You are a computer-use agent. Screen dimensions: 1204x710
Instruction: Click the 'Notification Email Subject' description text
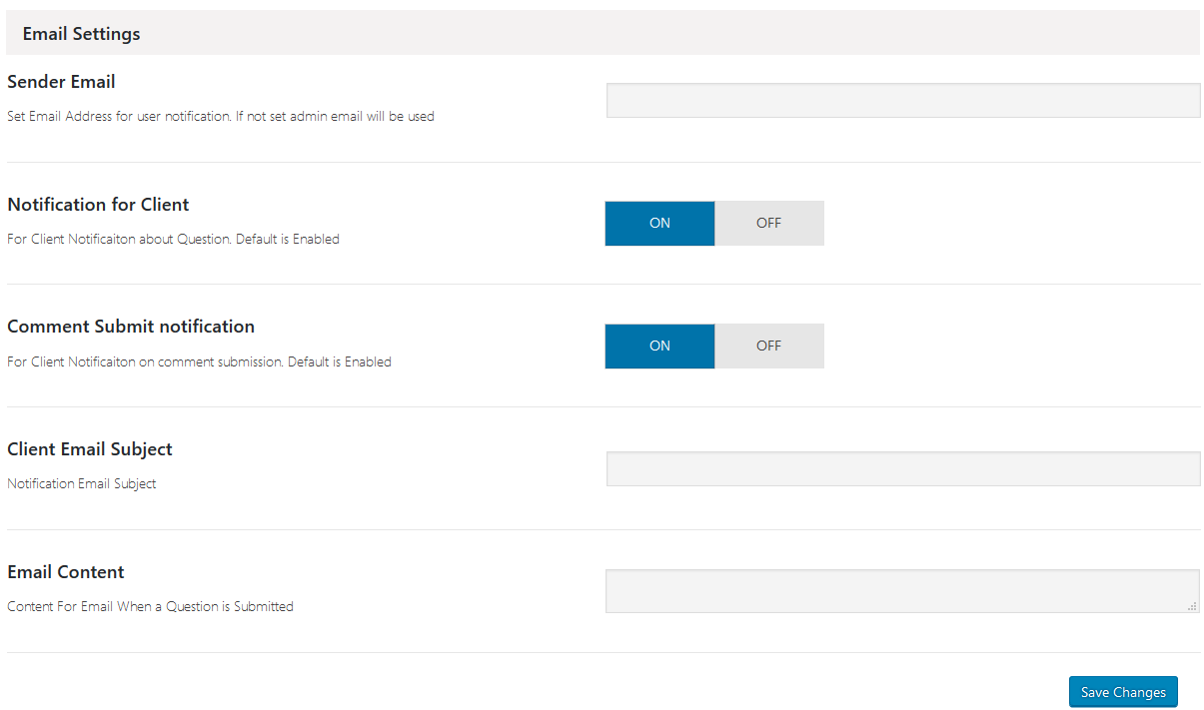(82, 484)
